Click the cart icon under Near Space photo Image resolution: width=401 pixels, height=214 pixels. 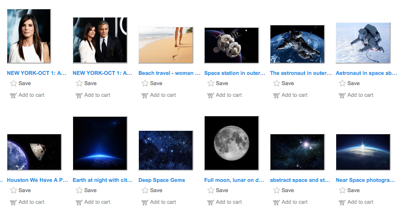342,202
